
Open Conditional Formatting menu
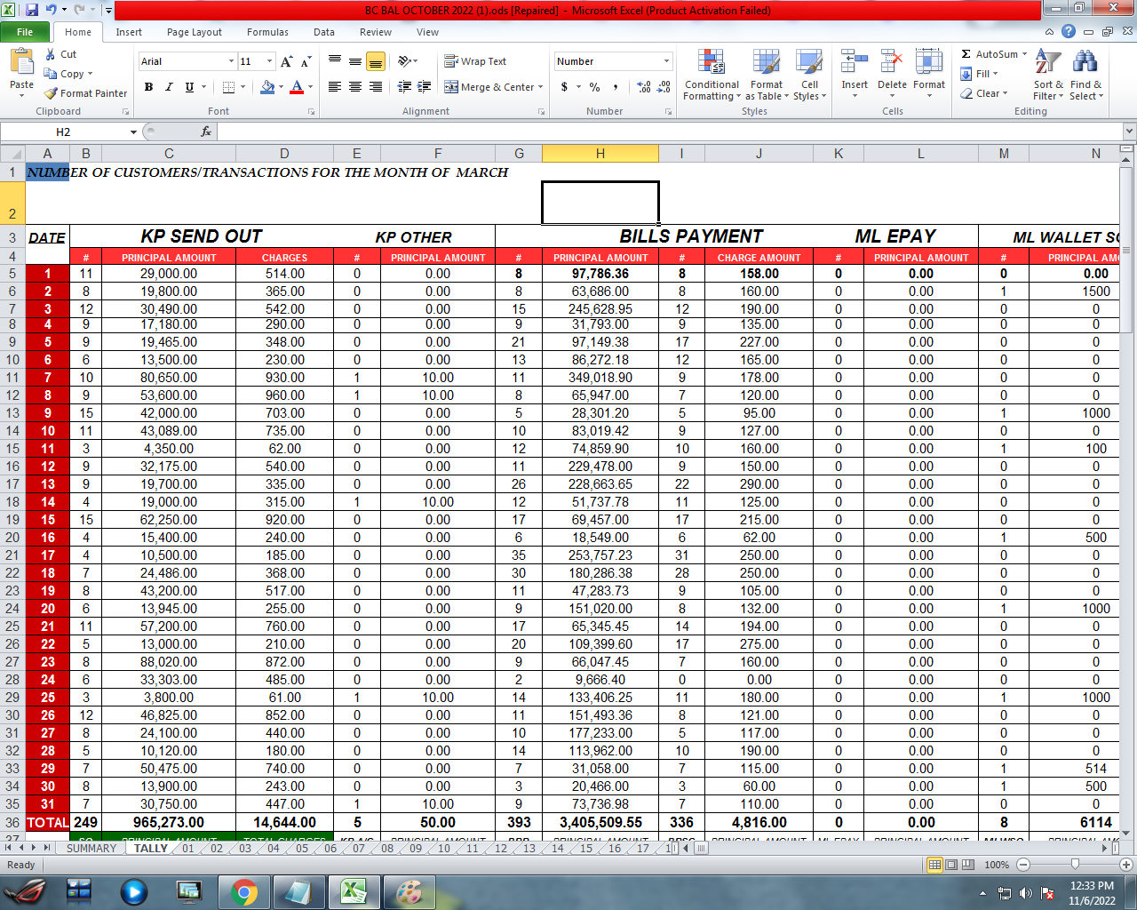click(x=712, y=76)
